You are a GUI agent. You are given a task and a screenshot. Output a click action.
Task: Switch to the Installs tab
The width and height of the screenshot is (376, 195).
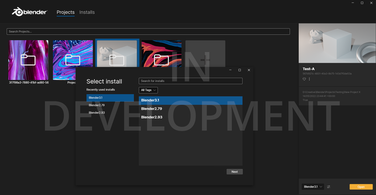click(x=87, y=12)
